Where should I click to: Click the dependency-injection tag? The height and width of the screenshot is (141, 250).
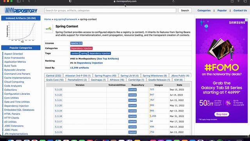pos(100,53)
